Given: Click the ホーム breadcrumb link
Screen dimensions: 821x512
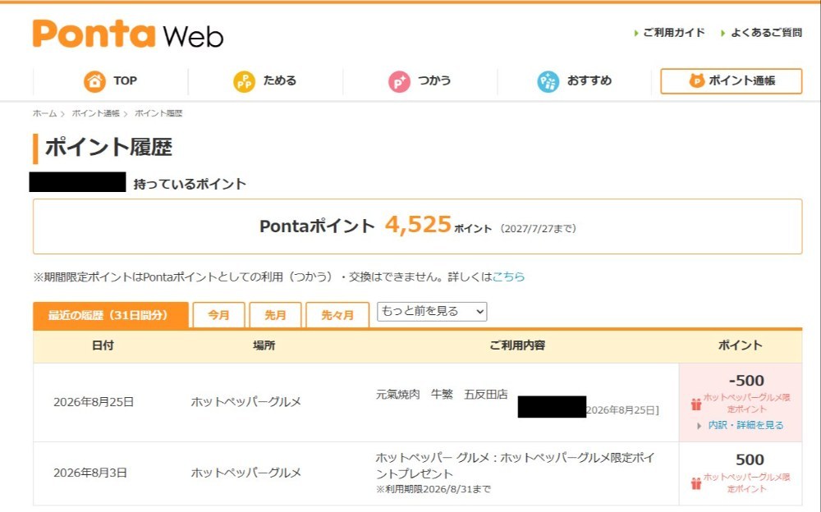Looking at the screenshot, I should click(x=44, y=113).
